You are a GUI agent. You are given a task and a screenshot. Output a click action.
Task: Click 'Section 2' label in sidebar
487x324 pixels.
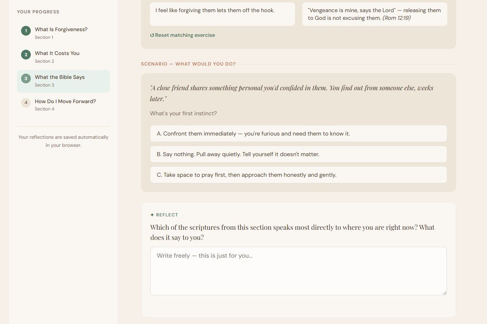point(44,61)
